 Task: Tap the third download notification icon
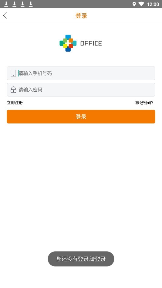point(22,4)
